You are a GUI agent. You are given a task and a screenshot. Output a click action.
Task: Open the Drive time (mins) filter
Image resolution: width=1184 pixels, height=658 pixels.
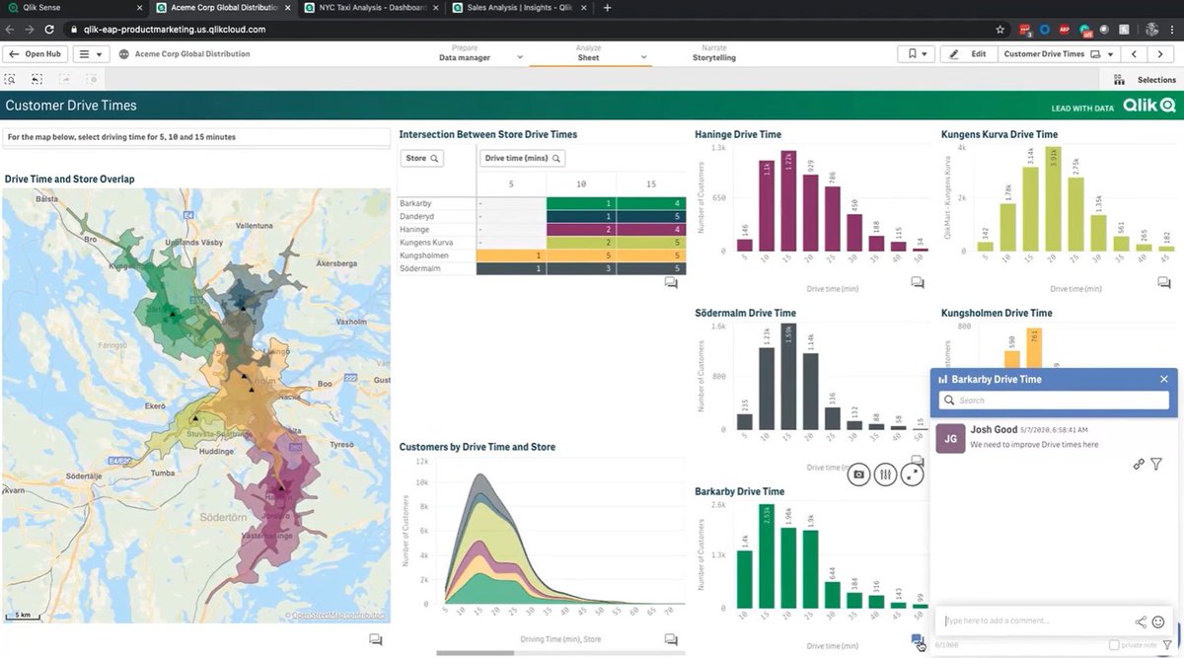pyautogui.click(x=523, y=158)
